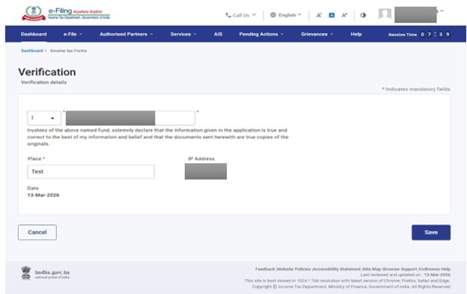Open the Site Map footer link
Viewport: 467px width, 294px height.
pos(372,269)
